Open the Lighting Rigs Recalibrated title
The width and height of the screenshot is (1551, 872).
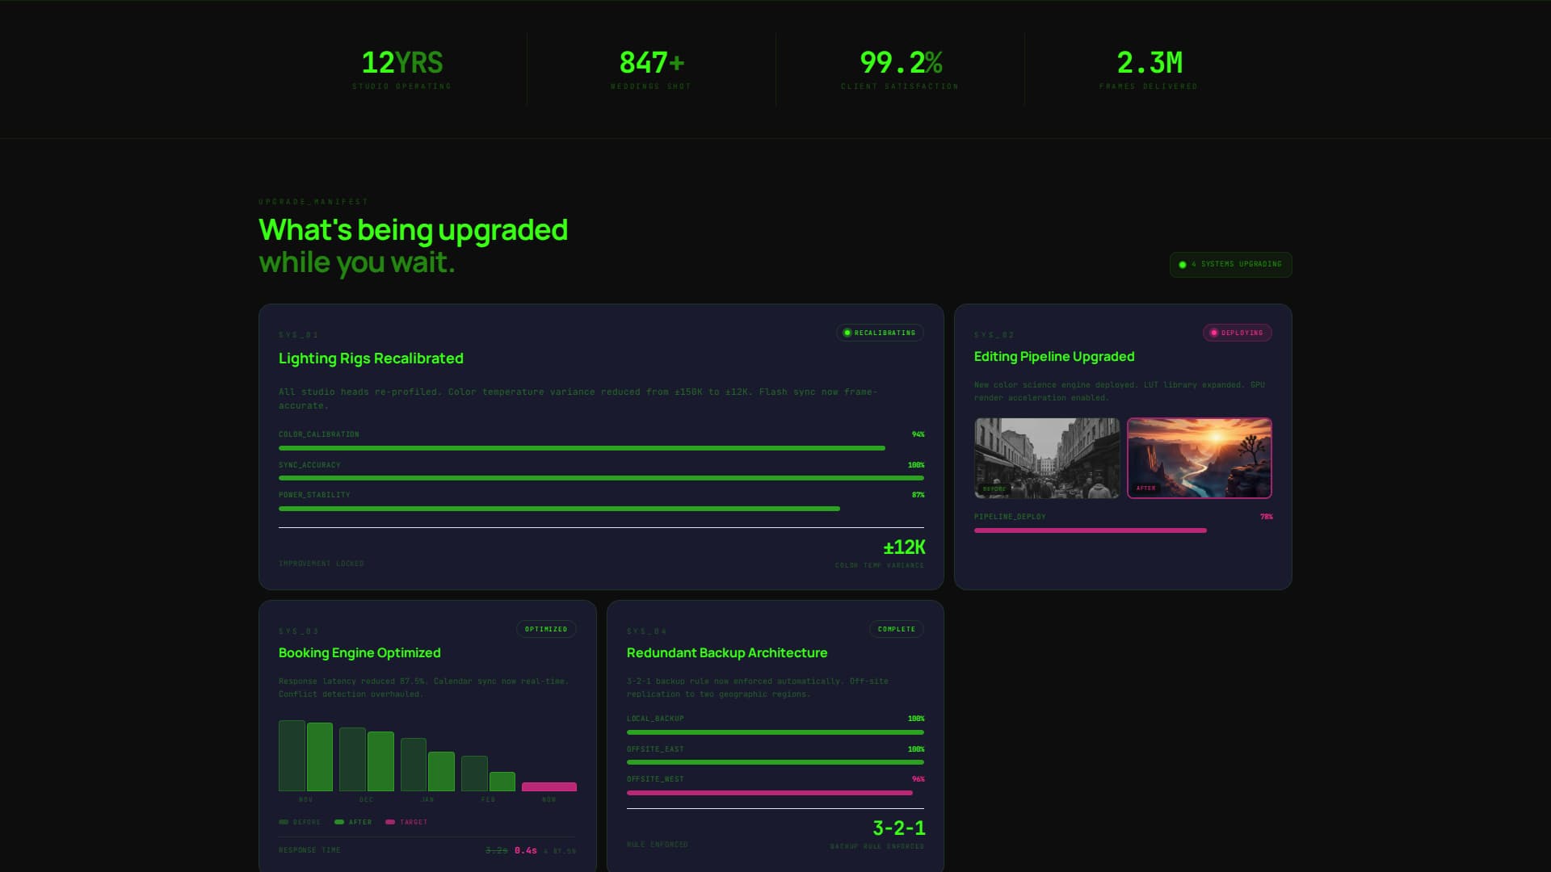point(371,358)
